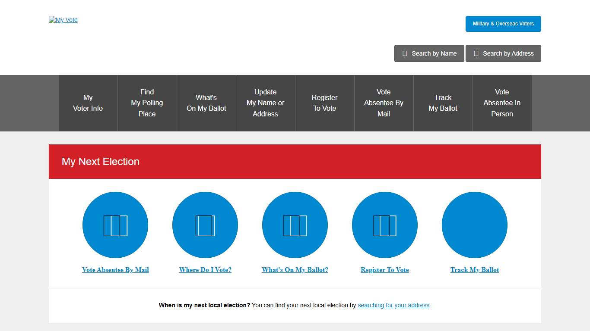Screen dimensions: 590x331
Task: Click the Where Do I Vote circle icon
Action: coord(205,225)
